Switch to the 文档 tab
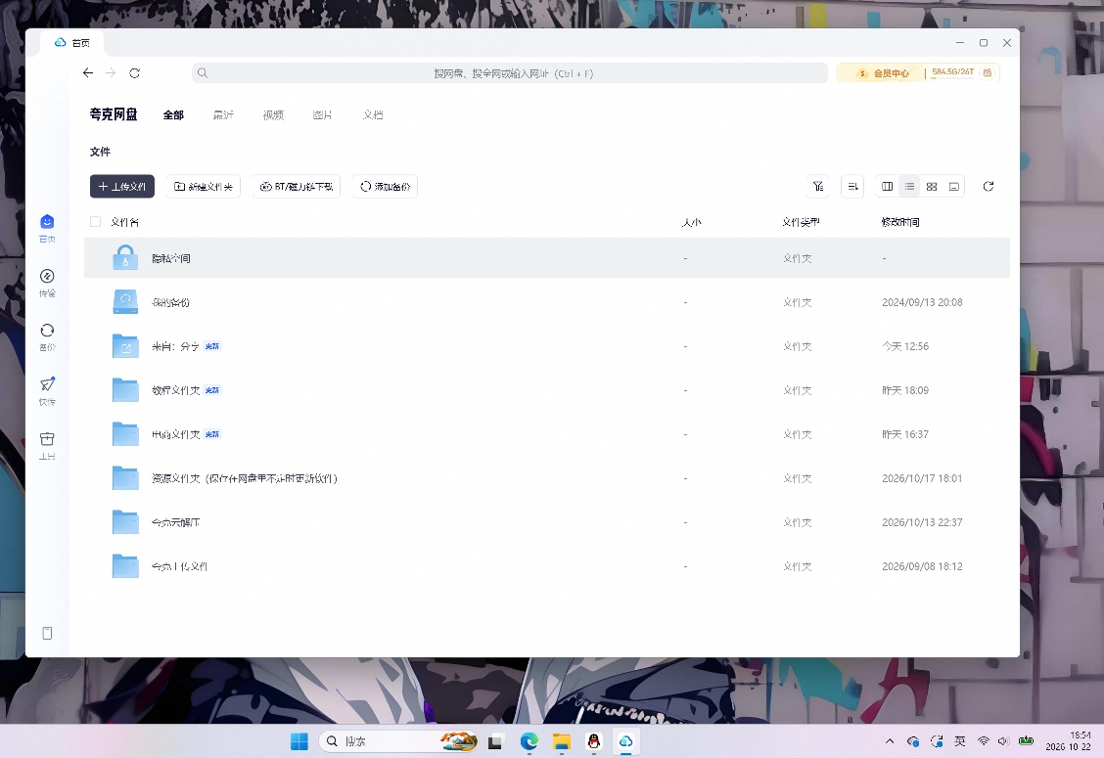Viewport: 1104px width, 758px height. 373,114
